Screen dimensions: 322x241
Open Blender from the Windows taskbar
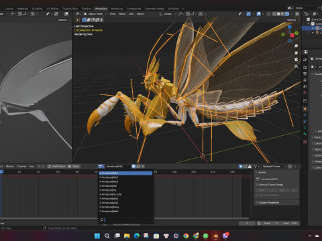click(215, 236)
